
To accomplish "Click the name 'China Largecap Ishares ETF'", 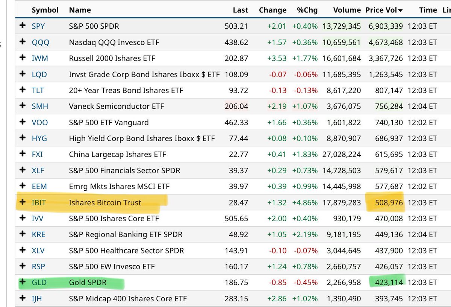I will pyautogui.click(x=117, y=155).
